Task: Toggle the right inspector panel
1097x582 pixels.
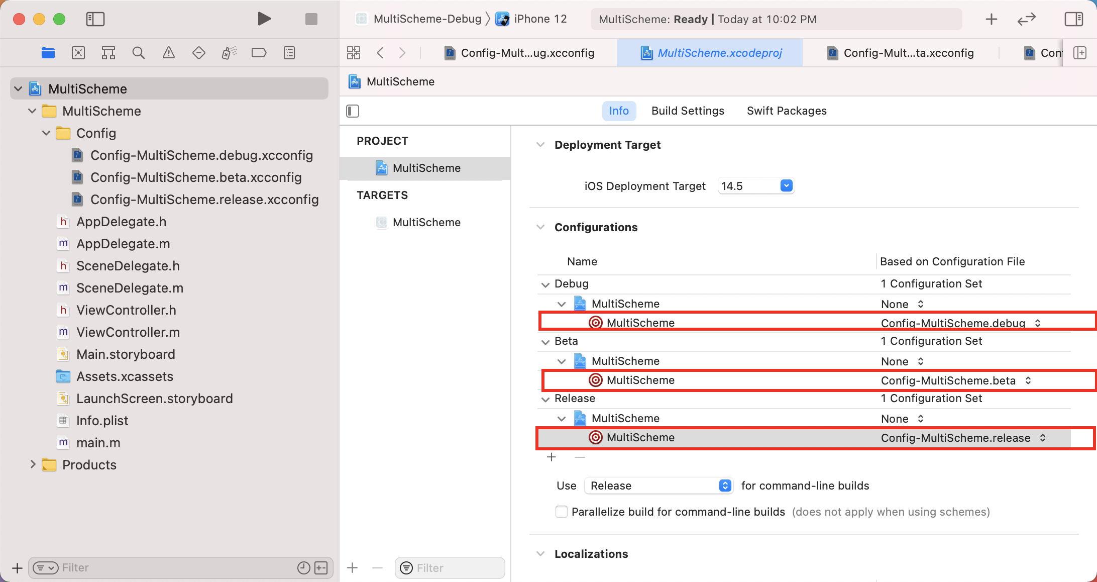Action: point(1073,19)
